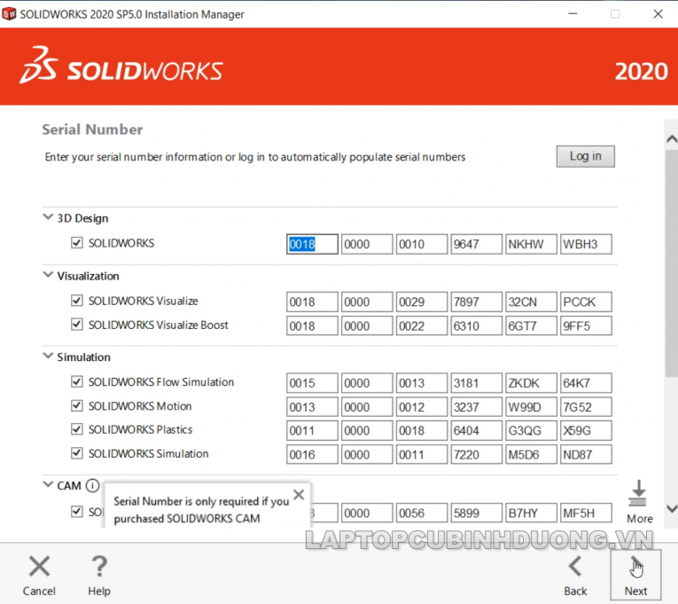Click Visualize serial field 0029
Image resolution: width=678 pixels, height=604 pixels.
422,302
